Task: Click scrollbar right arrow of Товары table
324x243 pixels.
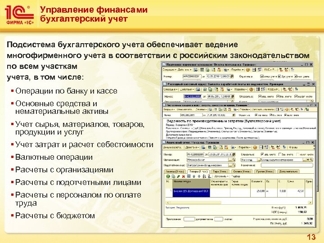Action: tap(310, 202)
